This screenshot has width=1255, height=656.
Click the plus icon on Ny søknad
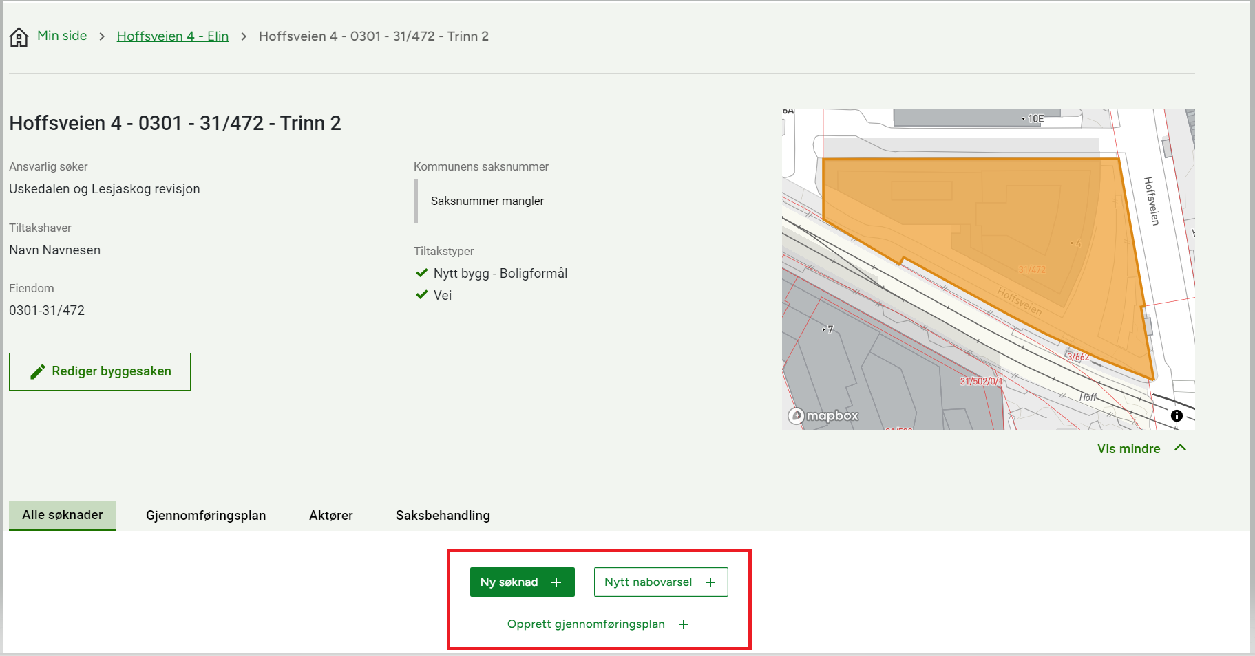[x=556, y=582]
